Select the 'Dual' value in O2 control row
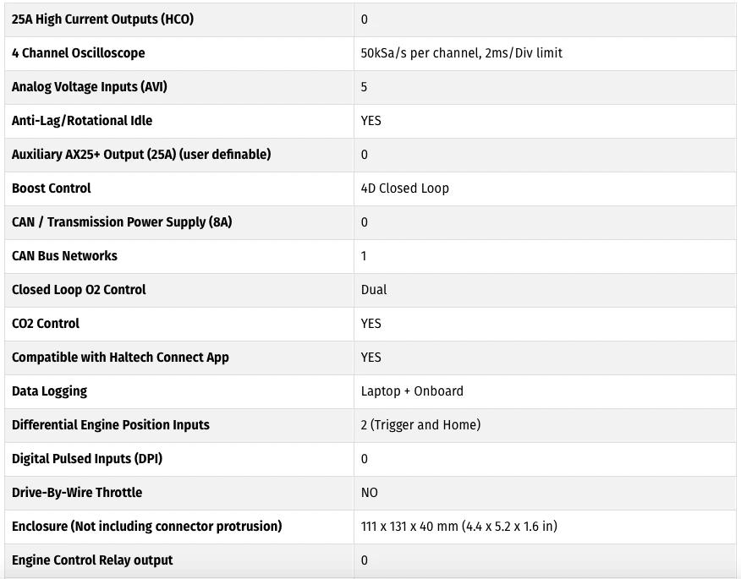Viewport: 741px width, 579px height. click(374, 289)
